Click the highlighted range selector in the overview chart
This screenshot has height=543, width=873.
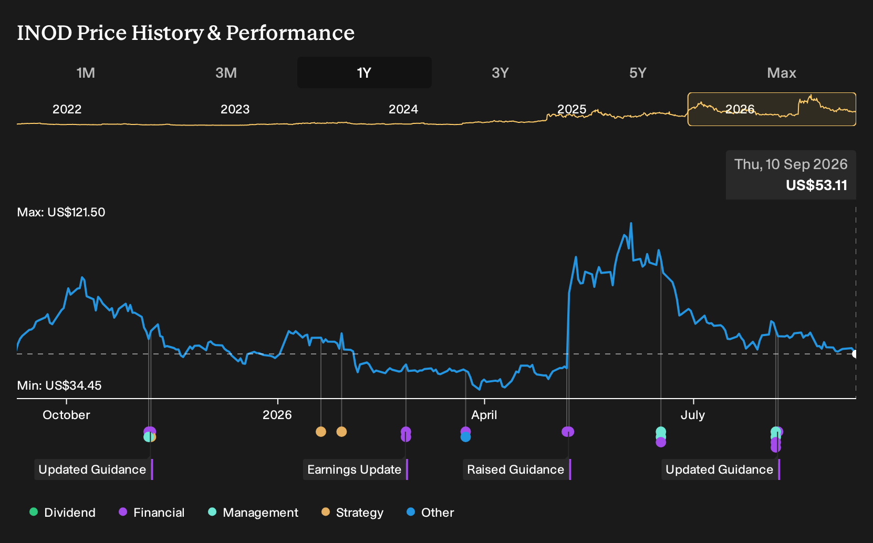pos(772,109)
